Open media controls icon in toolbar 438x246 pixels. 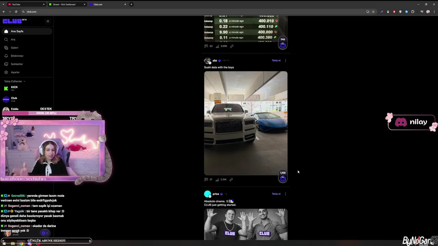pos(422,12)
